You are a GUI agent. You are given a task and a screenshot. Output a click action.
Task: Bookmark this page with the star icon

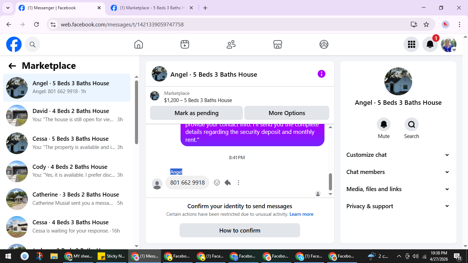426,24
